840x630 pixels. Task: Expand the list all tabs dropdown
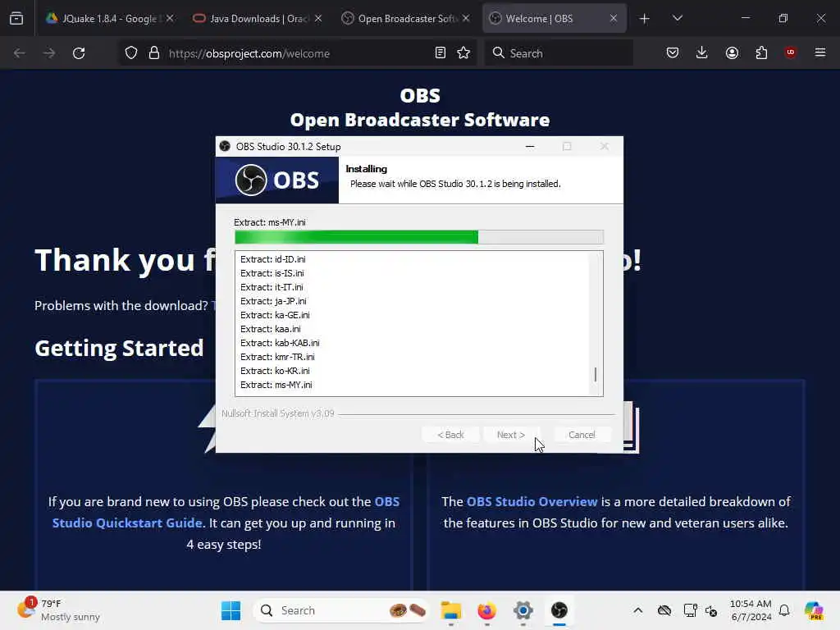(x=678, y=18)
